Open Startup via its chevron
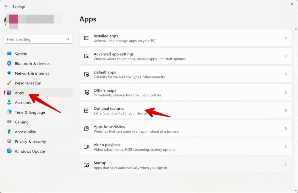Viewport: 298px width, 193px height. 286,165
